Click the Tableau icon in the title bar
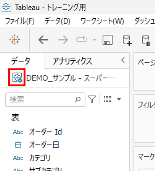 point(6,7)
